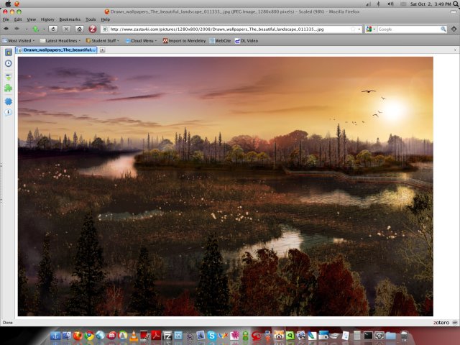Expand the Latest Headlines feed
This screenshot has width=460, height=345.
tap(60, 41)
